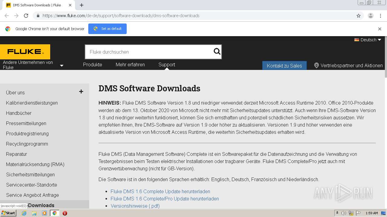387x217 pixels.
Task: Click the volume speaker tray icon
Action: click(344, 213)
